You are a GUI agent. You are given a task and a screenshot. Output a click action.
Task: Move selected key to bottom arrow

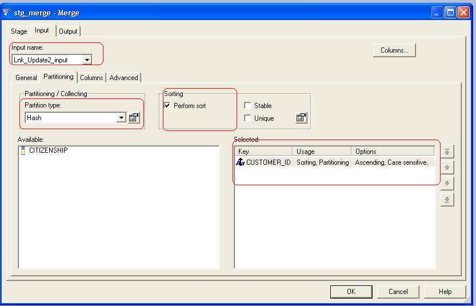tap(447, 200)
